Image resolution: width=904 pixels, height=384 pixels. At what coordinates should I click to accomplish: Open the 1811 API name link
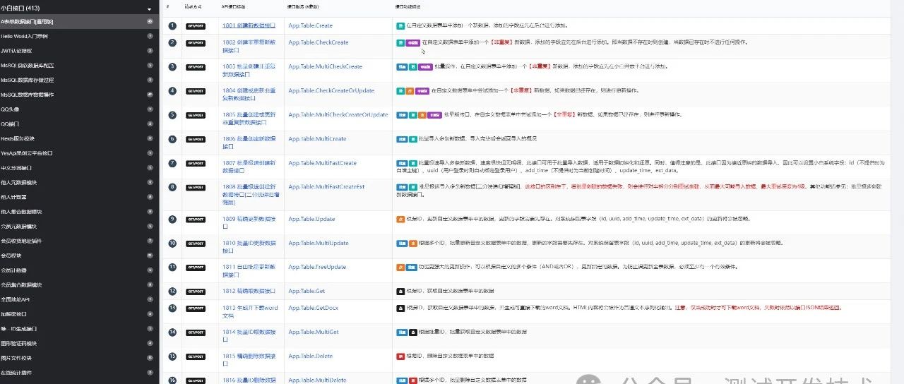click(x=249, y=270)
